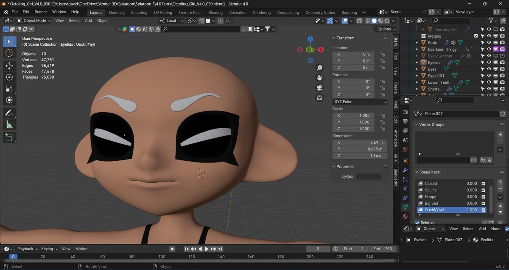Select the Annotate tool
Screen dimensions: 509x270
[9, 113]
